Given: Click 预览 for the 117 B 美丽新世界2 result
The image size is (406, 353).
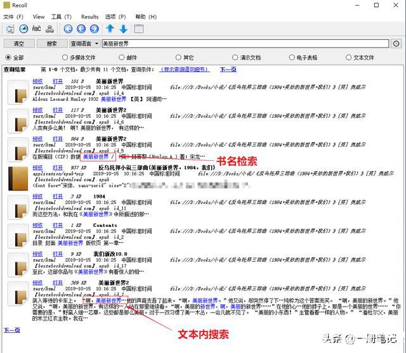Looking at the screenshot, I should point(37,110).
